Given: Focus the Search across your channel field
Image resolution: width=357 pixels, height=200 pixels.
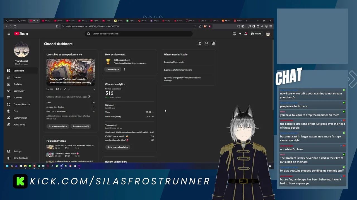Looking at the screenshot, I should click(x=139, y=34).
